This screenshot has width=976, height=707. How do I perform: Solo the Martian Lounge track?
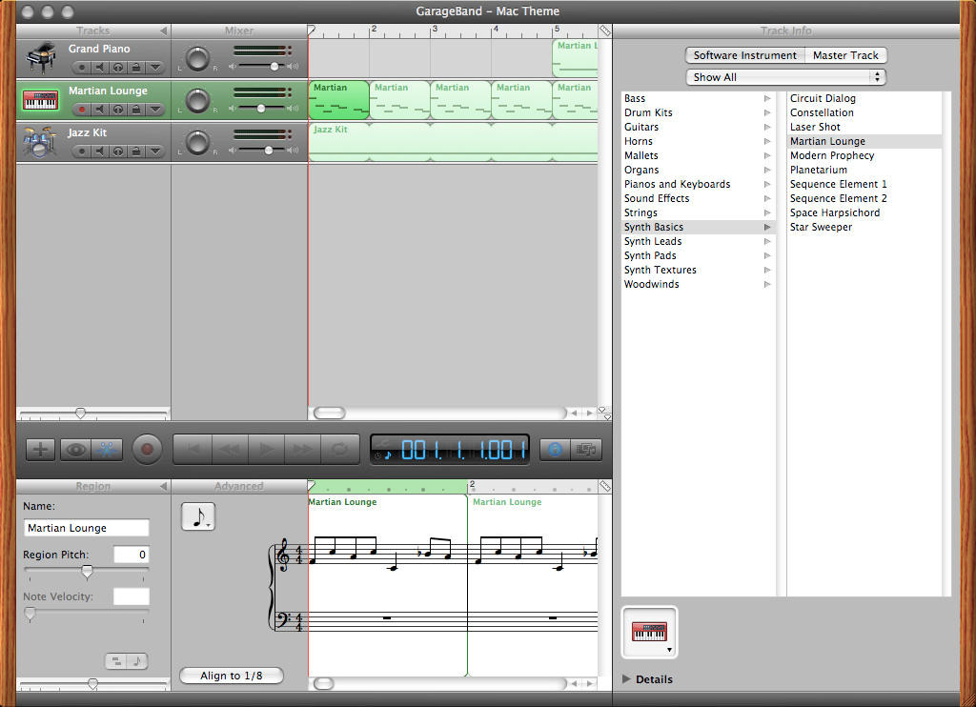(x=118, y=110)
